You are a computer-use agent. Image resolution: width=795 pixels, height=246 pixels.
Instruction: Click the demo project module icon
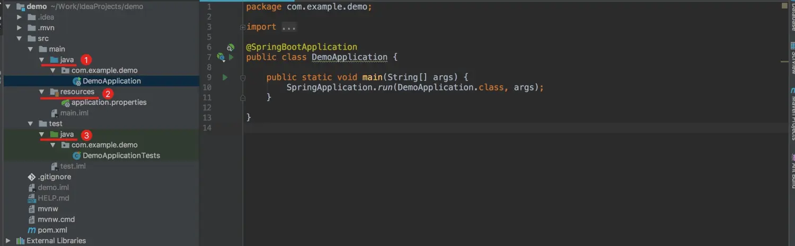(21, 6)
